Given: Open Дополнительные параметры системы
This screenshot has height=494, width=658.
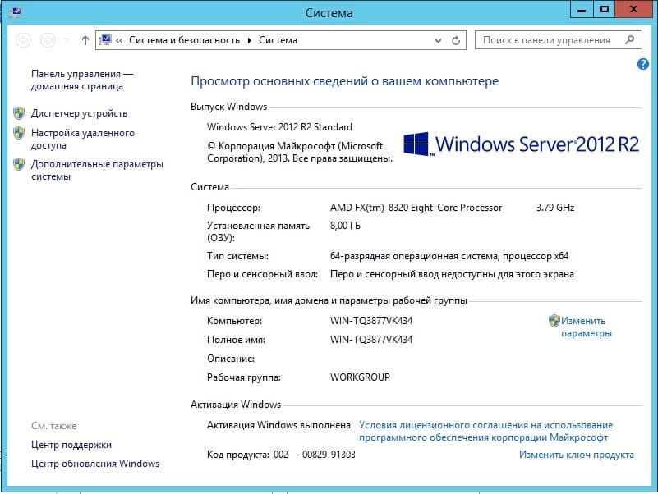Looking at the screenshot, I should click(x=97, y=170).
